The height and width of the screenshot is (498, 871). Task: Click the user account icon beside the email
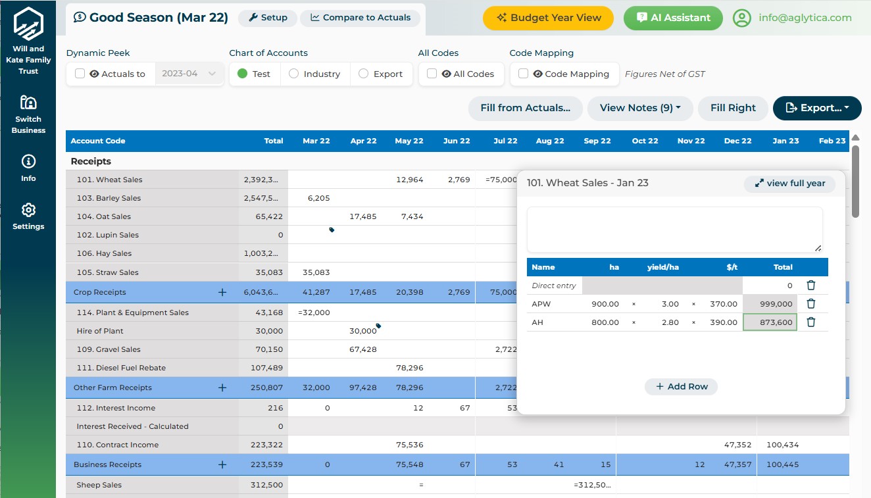(741, 18)
